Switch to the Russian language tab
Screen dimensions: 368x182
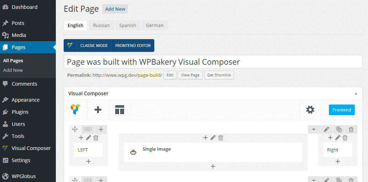click(x=101, y=25)
